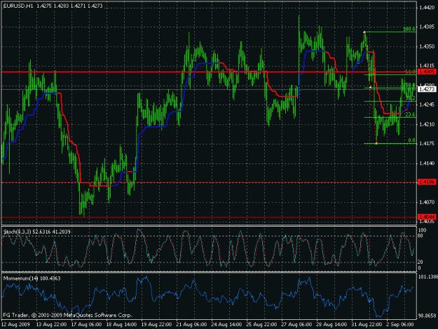Select the red 1.4044 price label
This screenshot has height=329, width=438.
427,217
